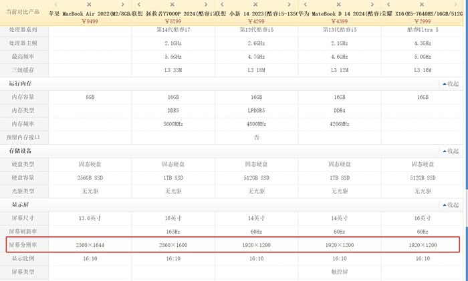
Task: Select the 当前对比产品 label
Action: (23, 12)
